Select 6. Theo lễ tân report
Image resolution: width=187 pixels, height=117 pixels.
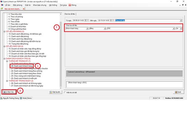click(x=14, y=21)
